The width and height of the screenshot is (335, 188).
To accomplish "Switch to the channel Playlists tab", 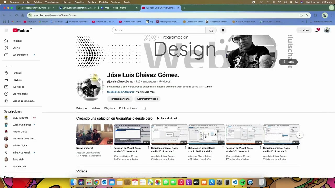I will (x=110, y=108).
